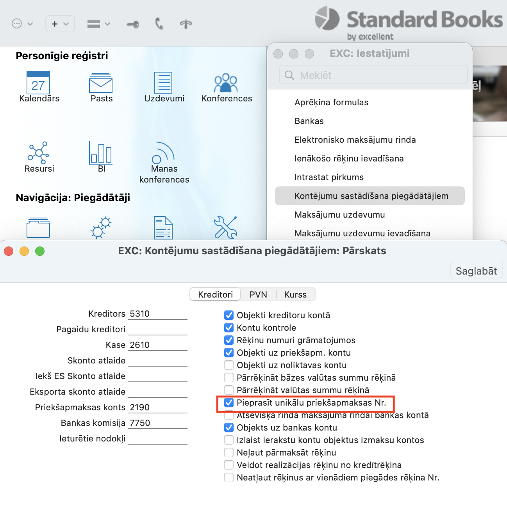The image size is (507, 507).
Task: Open the Konferences icon
Action: point(226,83)
